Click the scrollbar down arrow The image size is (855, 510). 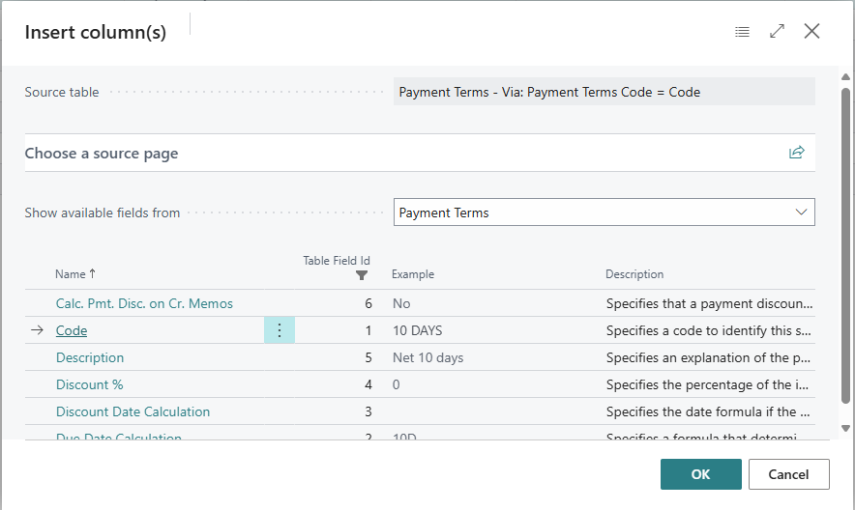click(x=846, y=428)
